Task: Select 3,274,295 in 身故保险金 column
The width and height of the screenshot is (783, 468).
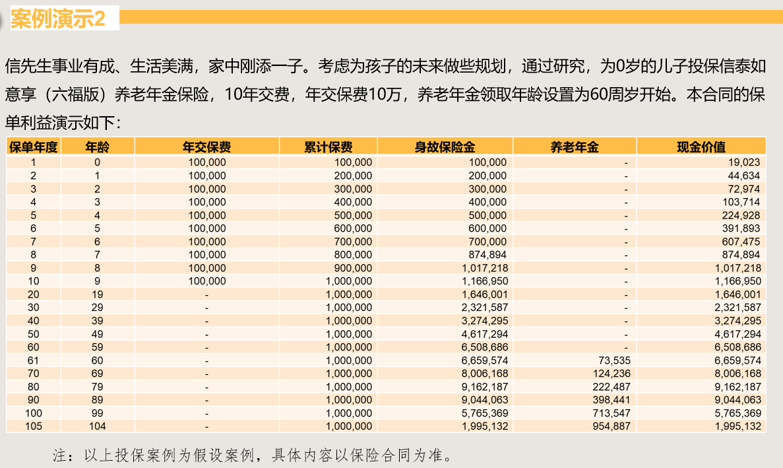Action: tap(485, 321)
